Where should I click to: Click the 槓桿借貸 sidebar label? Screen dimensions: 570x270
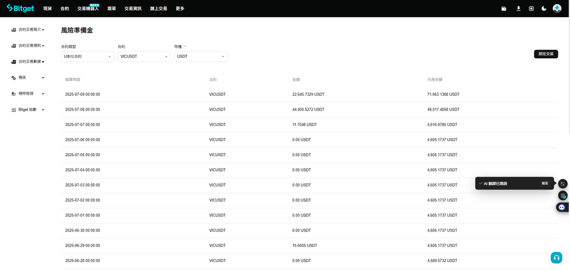26,93
